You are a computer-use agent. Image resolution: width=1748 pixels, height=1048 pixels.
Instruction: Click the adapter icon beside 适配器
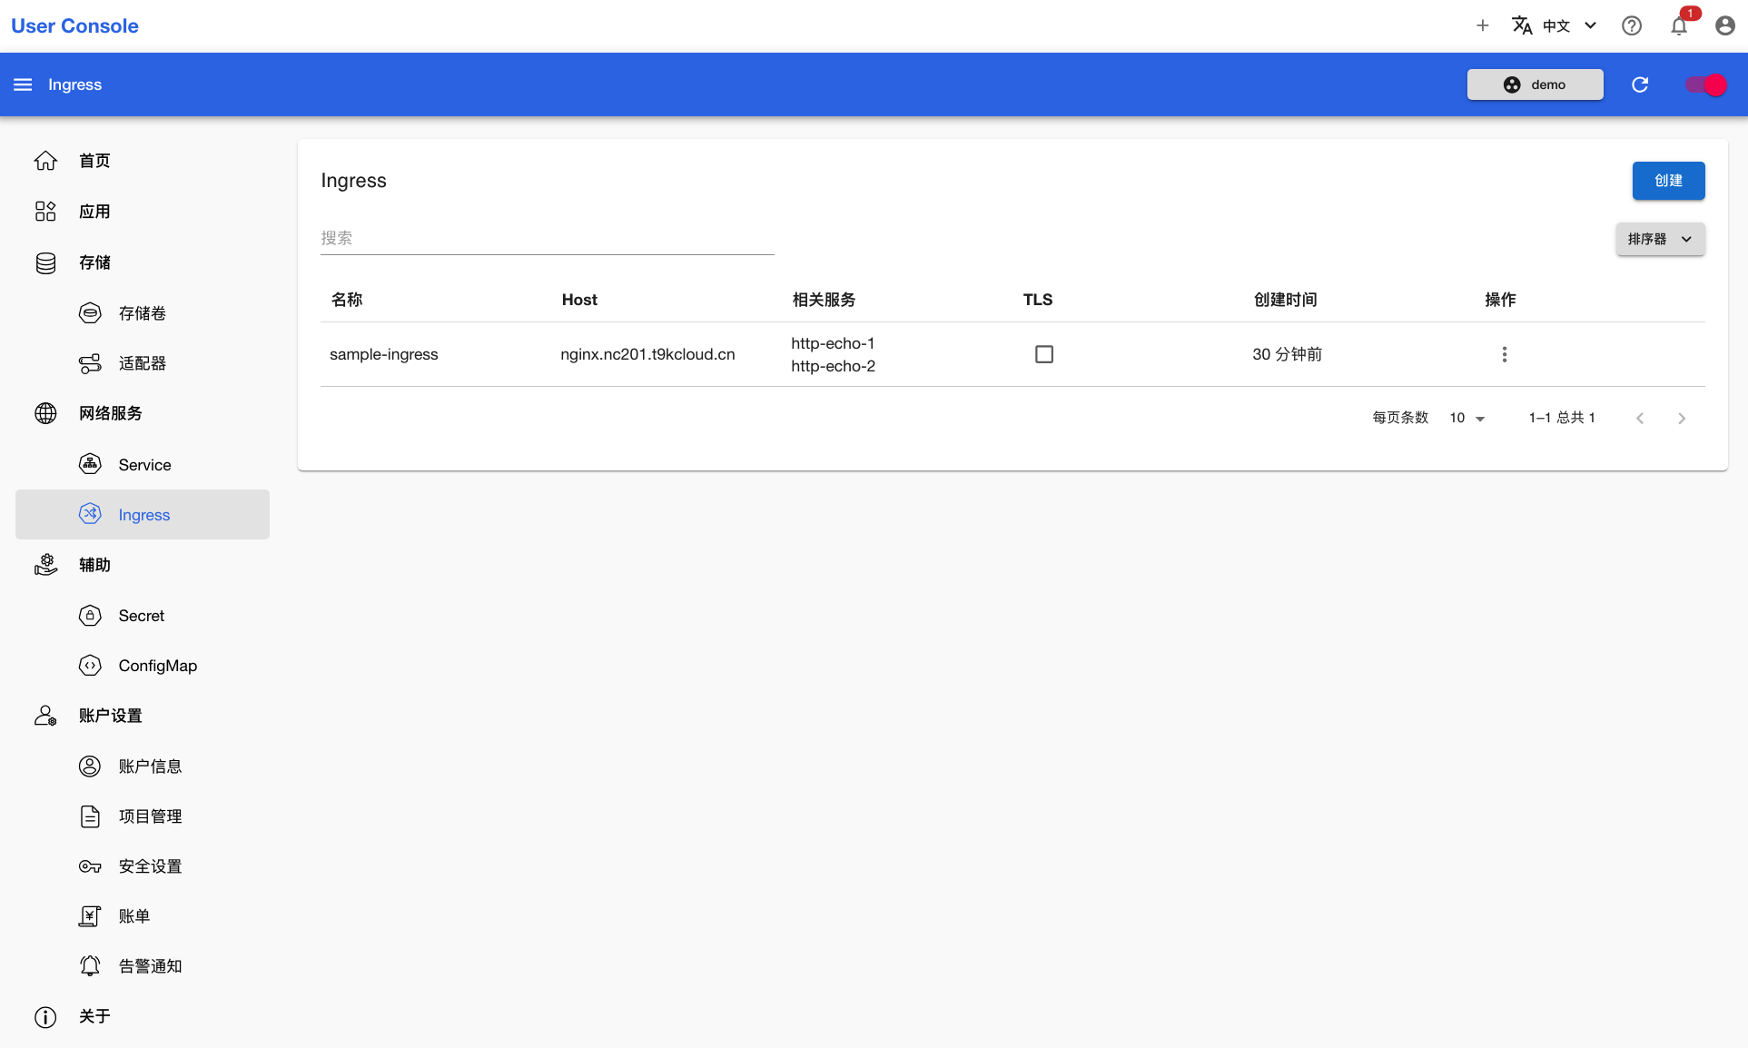[90, 363]
